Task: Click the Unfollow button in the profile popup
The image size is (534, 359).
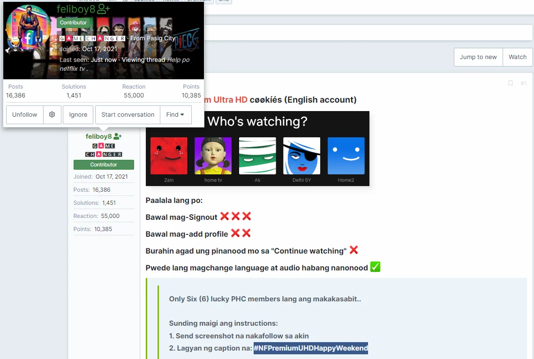Action: click(x=24, y=115)
